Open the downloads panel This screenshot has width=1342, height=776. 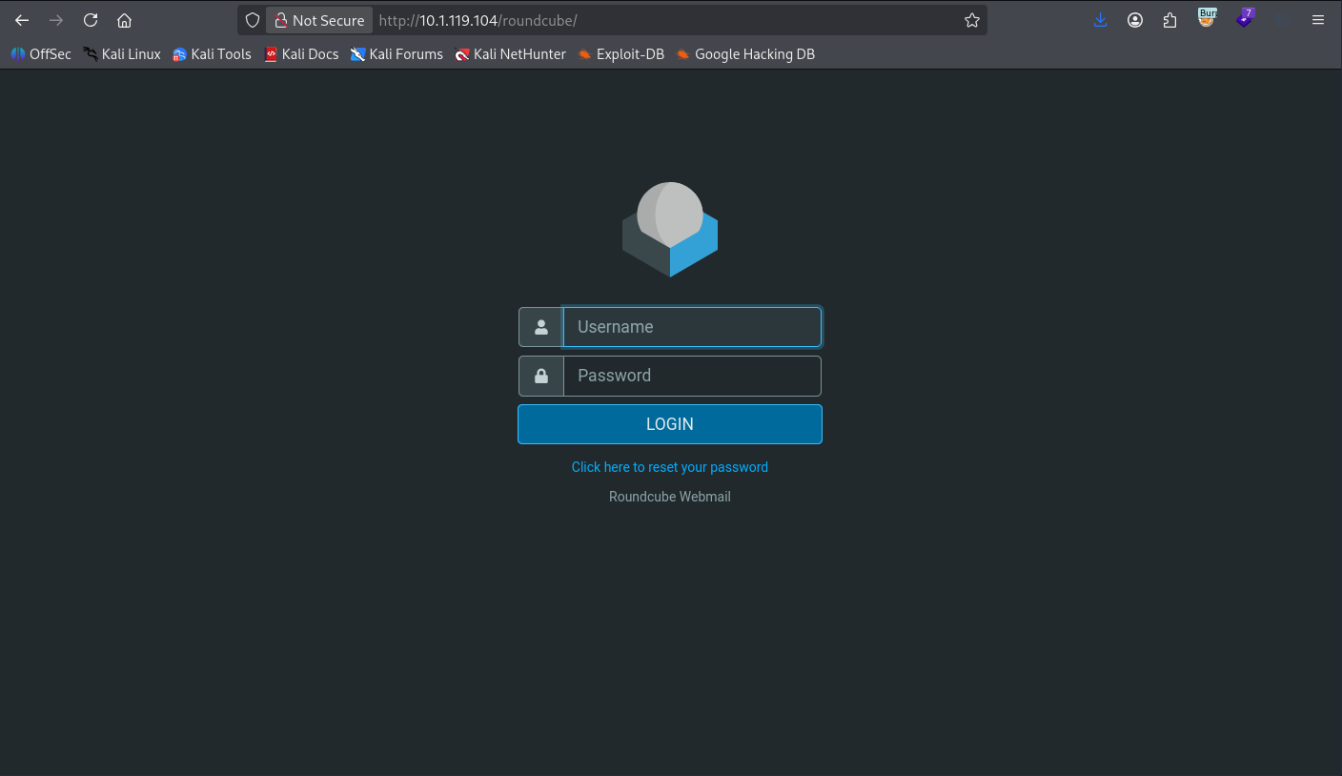[1101, 20]
